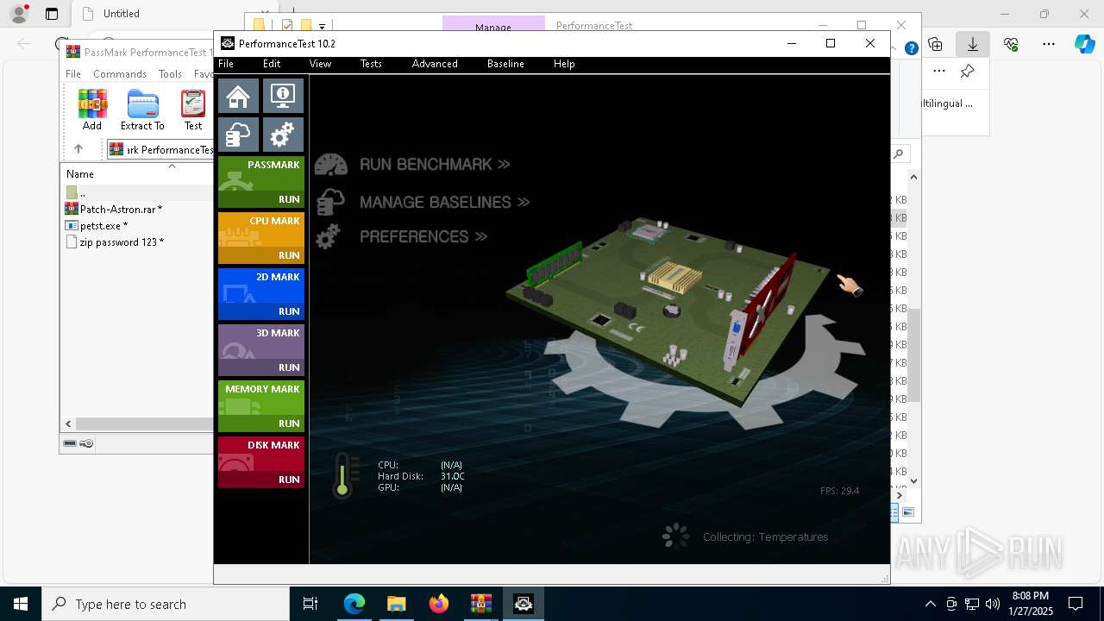Run the Disk Mark test tile
The height and width of the screenshot is (621, 1104).
tap(261, 462)
